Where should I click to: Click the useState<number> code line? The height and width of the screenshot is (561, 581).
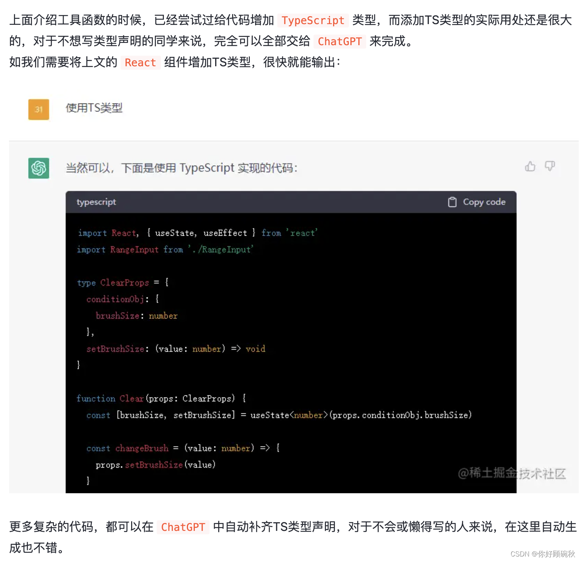[279, 415]
